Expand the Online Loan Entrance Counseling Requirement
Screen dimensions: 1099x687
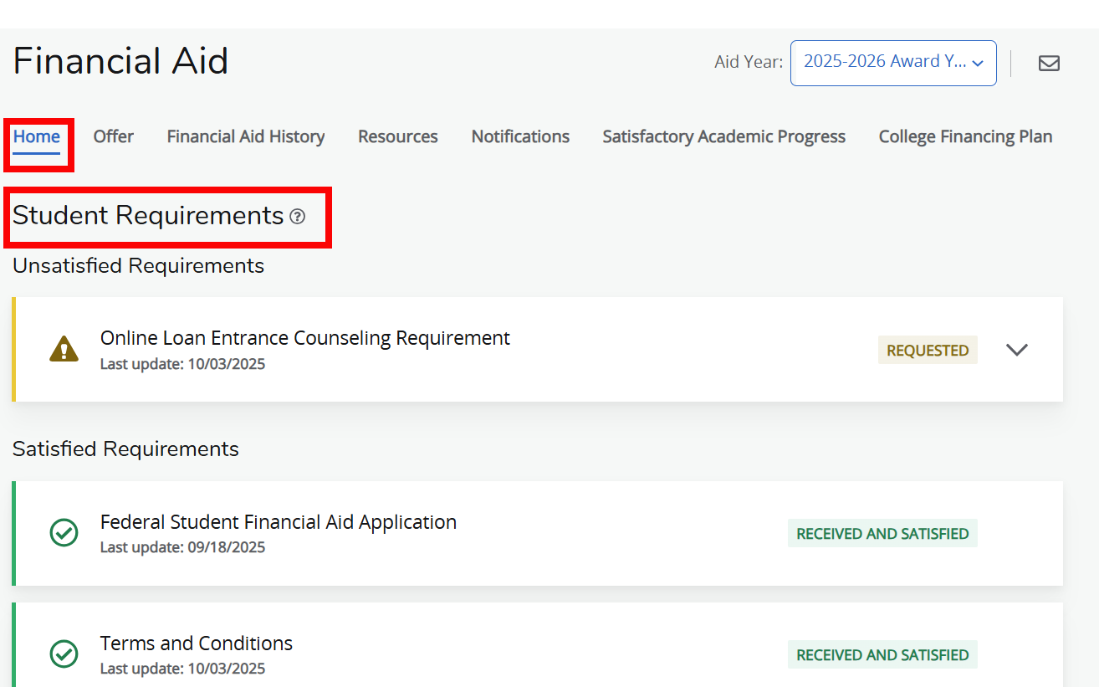(x=1016, y=350)
